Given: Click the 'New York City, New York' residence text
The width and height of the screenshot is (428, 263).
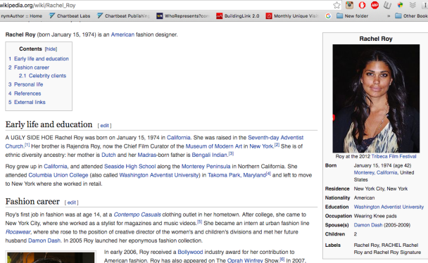Looking at the screenshot, I should coord(381,189).
